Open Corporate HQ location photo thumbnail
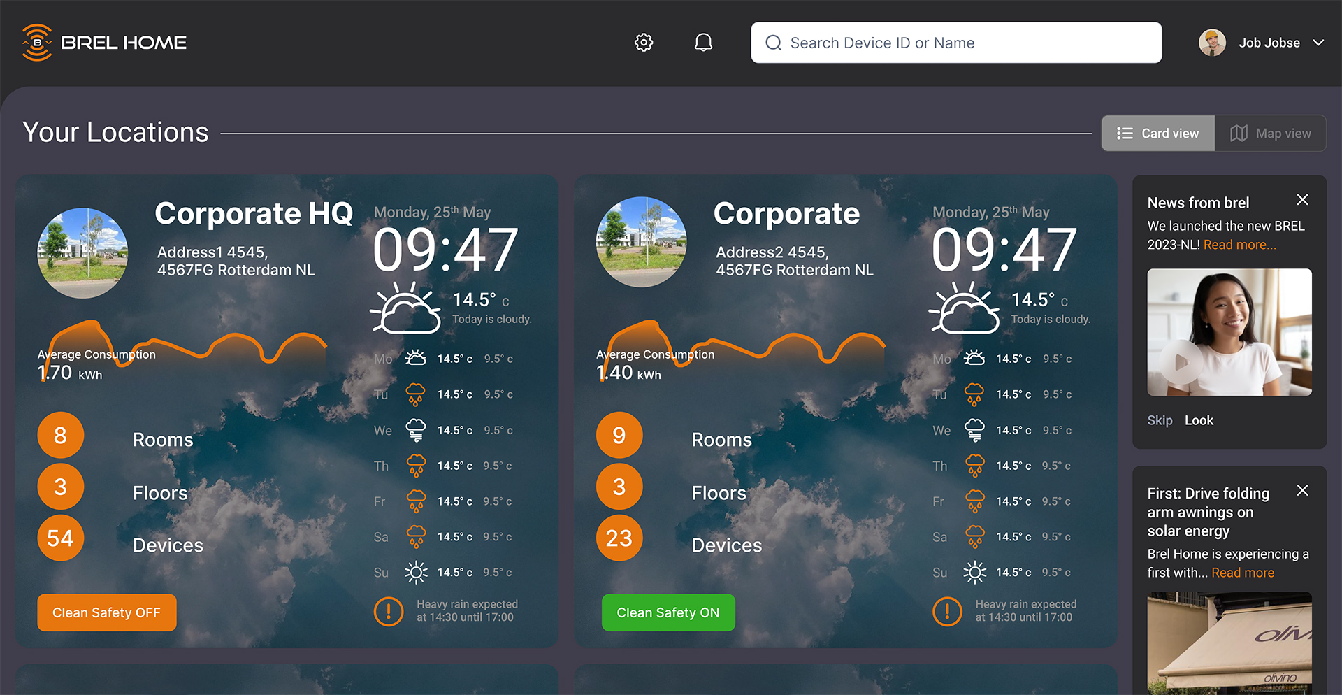 click(x=82, y=253)
